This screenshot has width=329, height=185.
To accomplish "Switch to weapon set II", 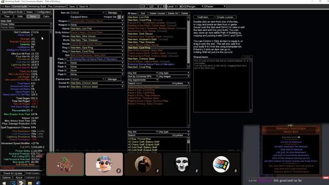I will pos(122,17).
